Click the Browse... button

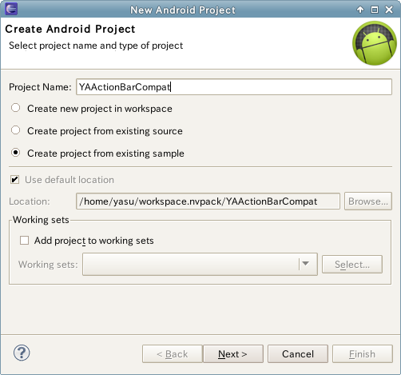(x=368, y=201)
